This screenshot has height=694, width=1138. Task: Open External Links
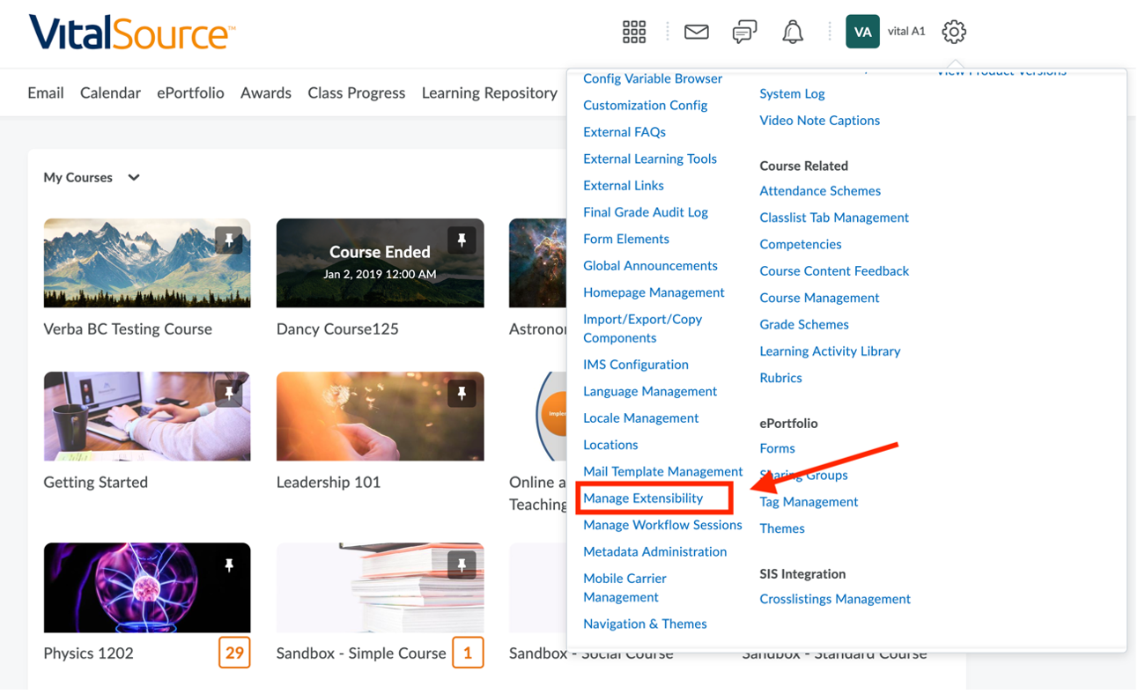[x=624, y=186]
